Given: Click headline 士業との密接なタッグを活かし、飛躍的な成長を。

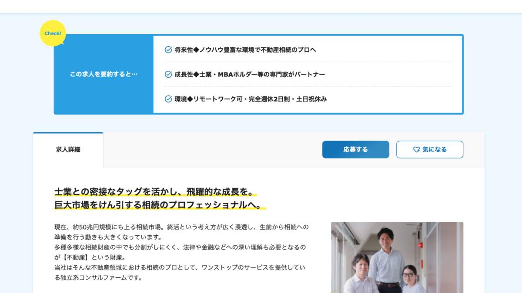Looking at the screenshot, I should point(156,192).
